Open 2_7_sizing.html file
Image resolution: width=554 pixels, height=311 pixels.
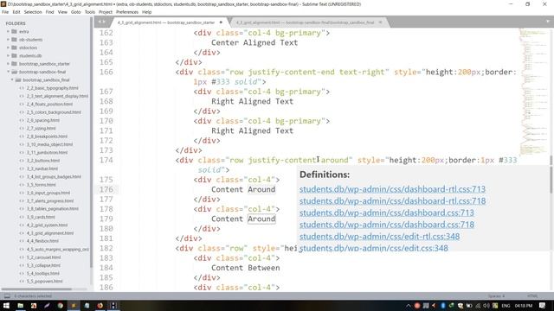(41, 129)
